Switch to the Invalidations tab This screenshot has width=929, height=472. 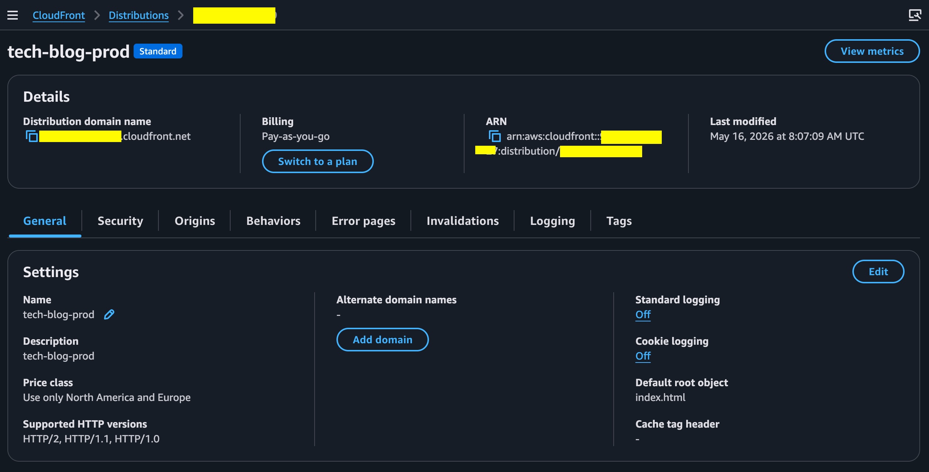pos(463,221)
